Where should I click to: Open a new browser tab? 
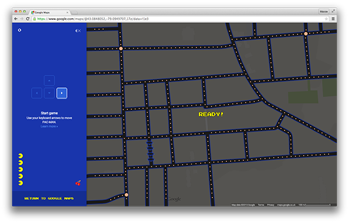[x=74, y=12]
